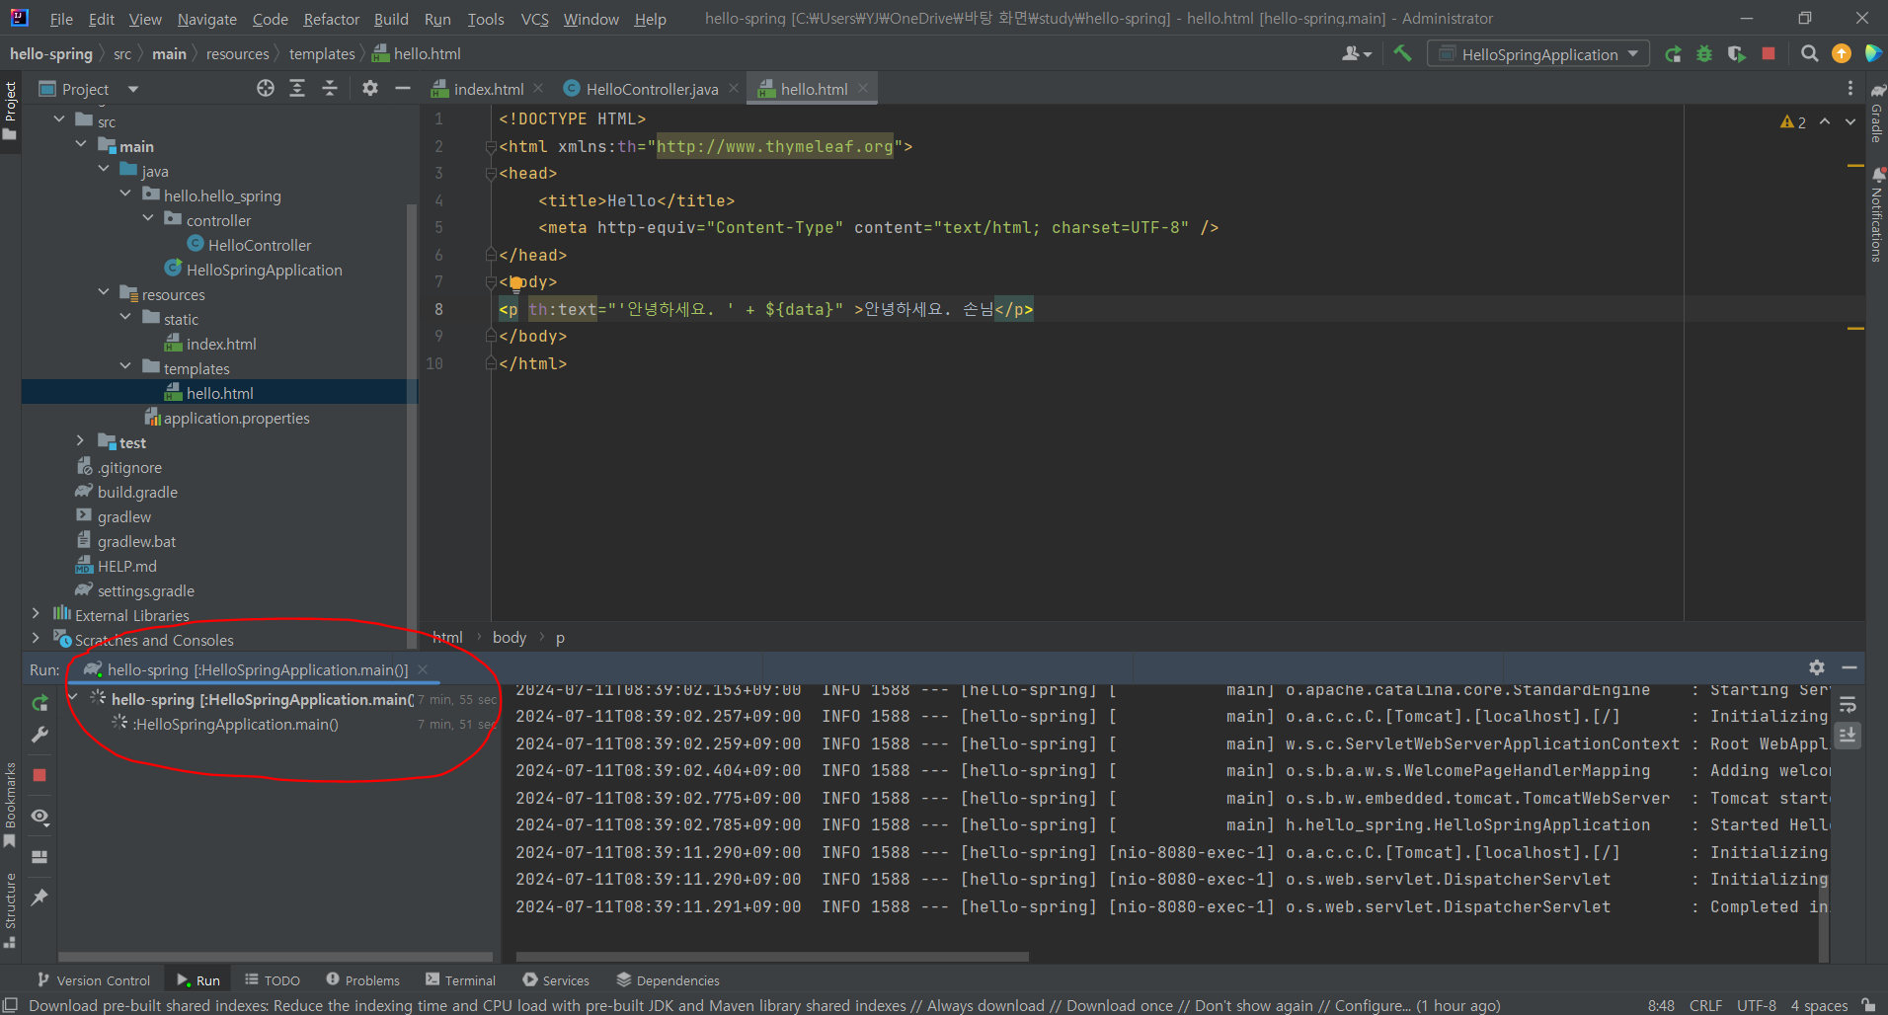Click the scroll to end console icon
Image resolution: width=1888 pixels, height=1015 pixels.
pos(1848,736)
